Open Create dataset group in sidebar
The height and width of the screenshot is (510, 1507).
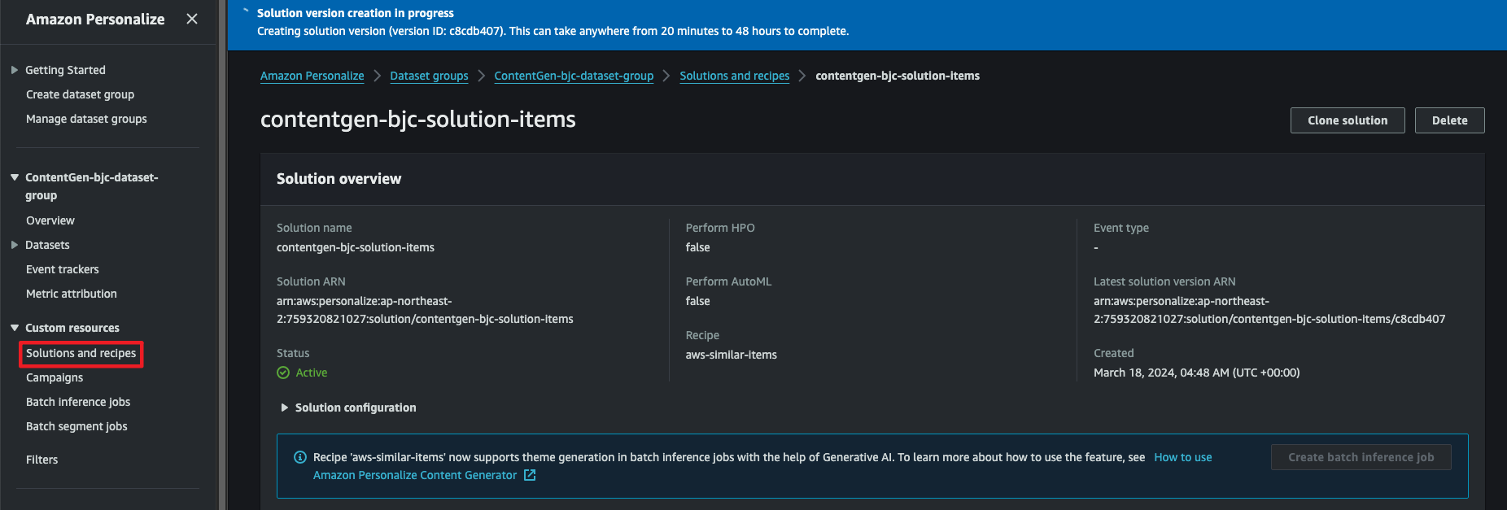point(80,94)
